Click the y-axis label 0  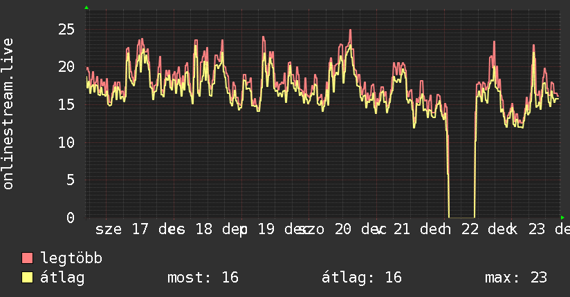pos(71,218)
